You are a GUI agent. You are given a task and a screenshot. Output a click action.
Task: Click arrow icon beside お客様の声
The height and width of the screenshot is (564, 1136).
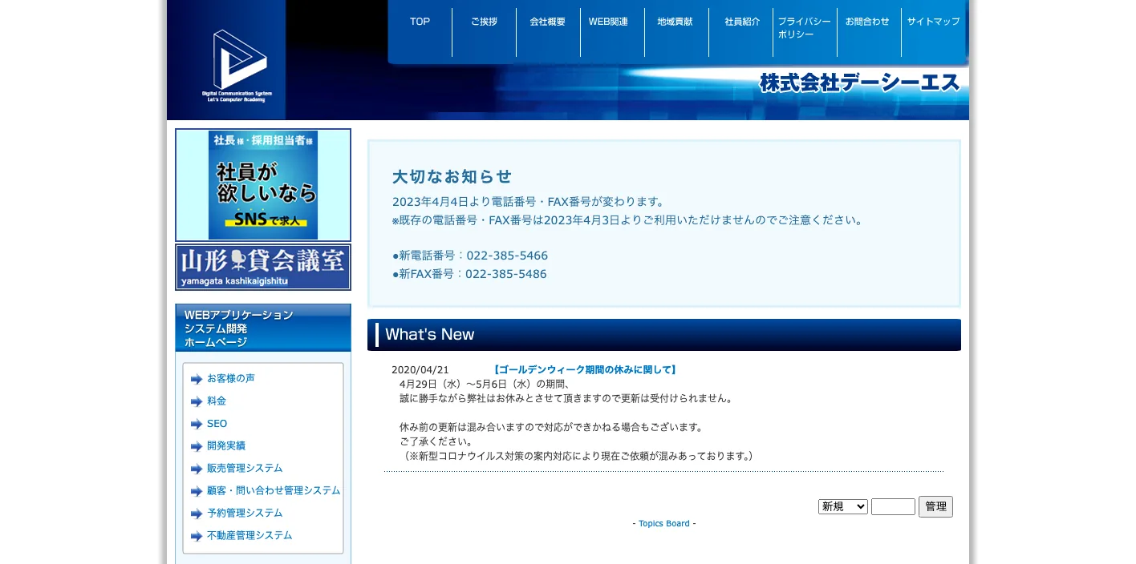pos(197,379)
